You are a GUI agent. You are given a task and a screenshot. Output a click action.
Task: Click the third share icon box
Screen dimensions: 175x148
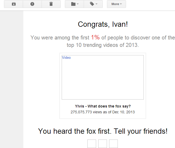click(x=113, y=144)
